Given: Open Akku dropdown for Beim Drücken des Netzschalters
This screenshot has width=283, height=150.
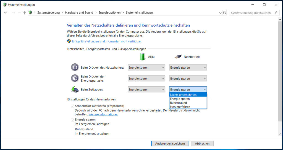Looking at the screenshot, I should (146, 68).
